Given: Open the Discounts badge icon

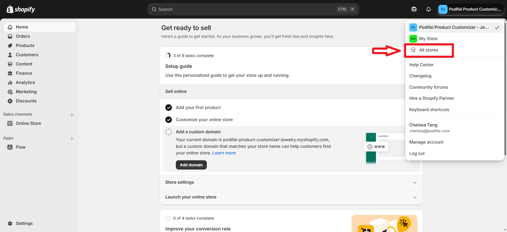Looking at the screenshot, I should (x=10, y=101).
